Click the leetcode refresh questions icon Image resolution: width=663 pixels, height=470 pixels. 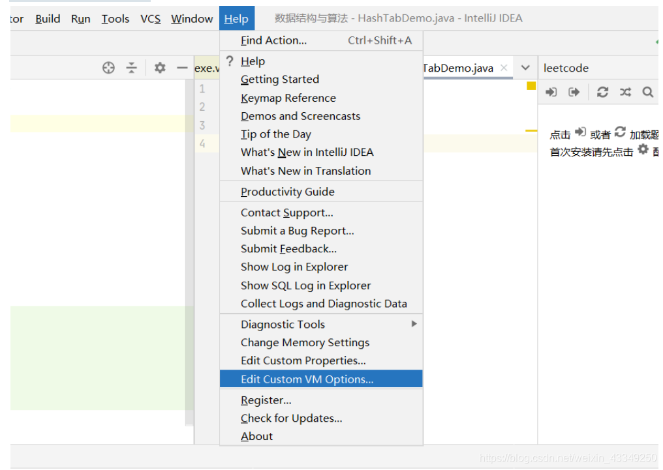[602, 92]
